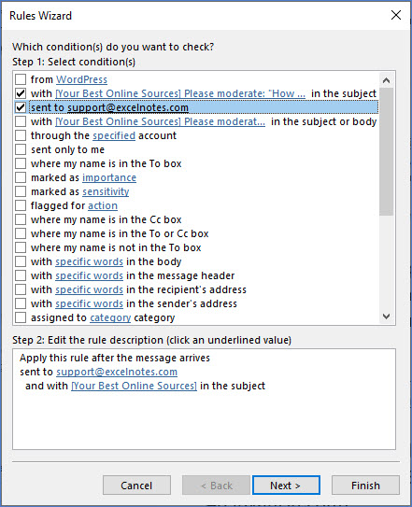Check the 'from WordPress' condition checkbox
The image size is (412, 507).
(x=21, y=79)
